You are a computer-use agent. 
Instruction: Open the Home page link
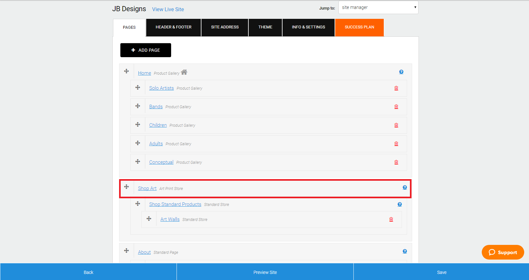point(144,73)
